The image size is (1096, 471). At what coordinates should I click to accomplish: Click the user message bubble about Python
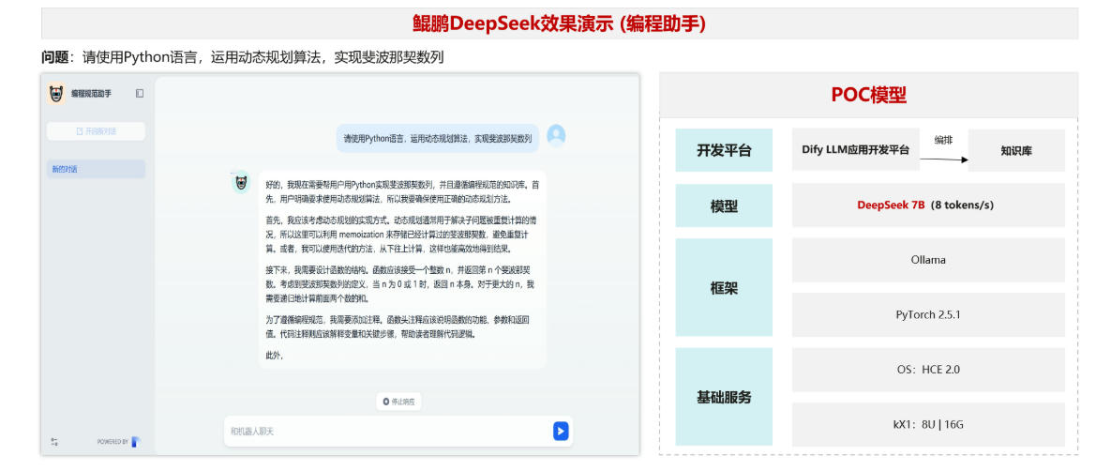point(438,139)
